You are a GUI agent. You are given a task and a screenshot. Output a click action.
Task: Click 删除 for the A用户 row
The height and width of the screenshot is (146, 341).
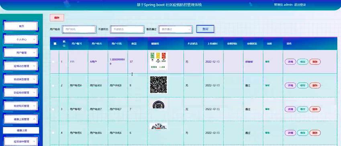(x=315, y=62)
